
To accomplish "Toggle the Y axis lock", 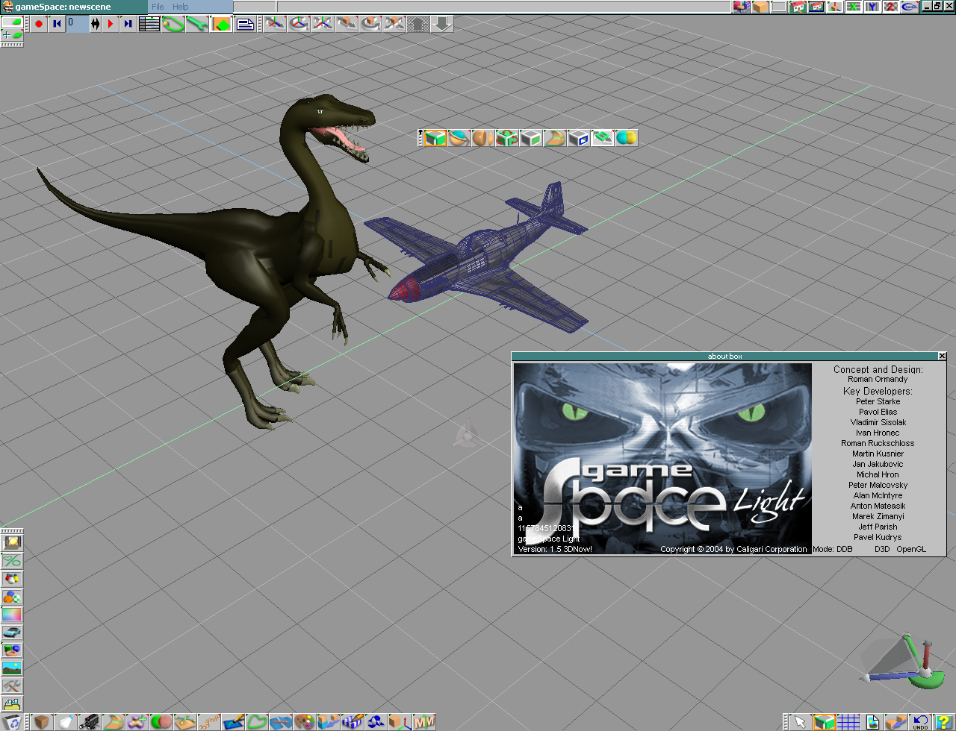I will click(872, 7).
